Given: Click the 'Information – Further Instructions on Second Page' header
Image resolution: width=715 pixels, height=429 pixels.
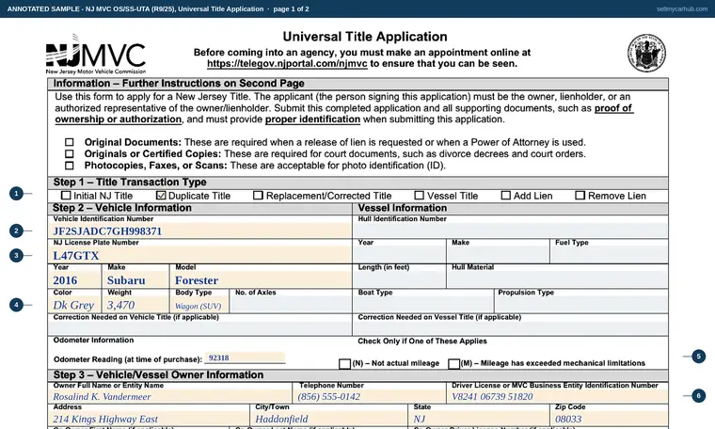Looking at the screenshot, I should pyautogui.click(x=179, y=84).
